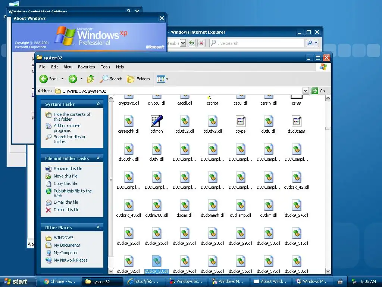382x287 pixels.
Task: Click Live Search box in Internet Explorer
Action: pyautogui.click(x=257, y=43)
